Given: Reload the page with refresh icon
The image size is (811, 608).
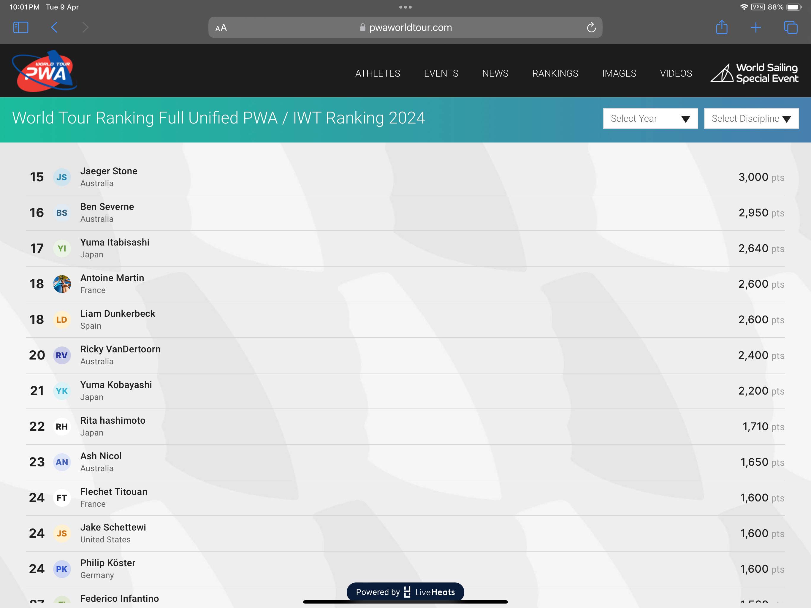Looking at the screenshot, I should (591, 28).
